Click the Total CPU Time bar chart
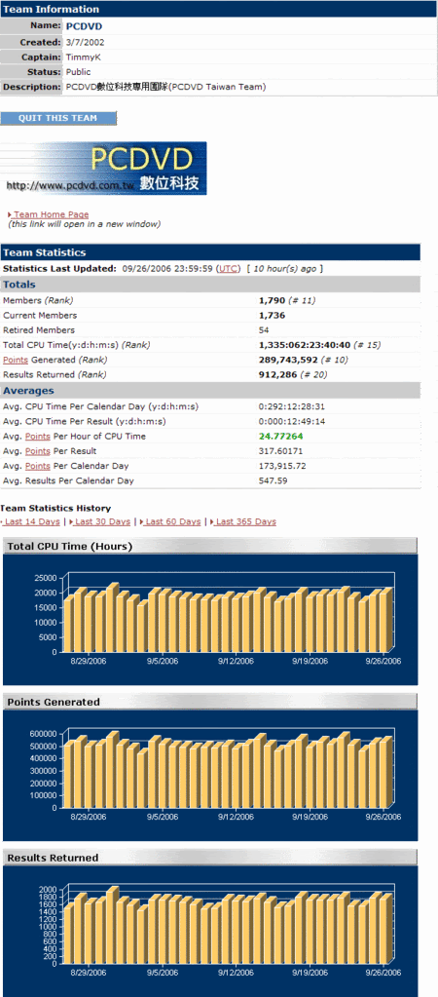Image resolution: width=438 pixels, height=997 pixels. pyautogui.click(x=210, y=619)
